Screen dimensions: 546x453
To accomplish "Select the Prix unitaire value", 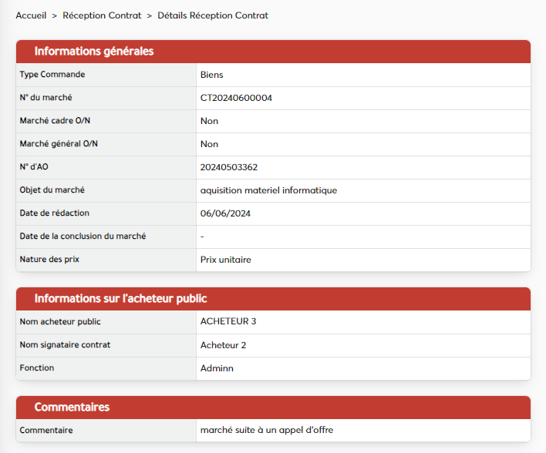I will pyautogui.click(x=225, y=260).
